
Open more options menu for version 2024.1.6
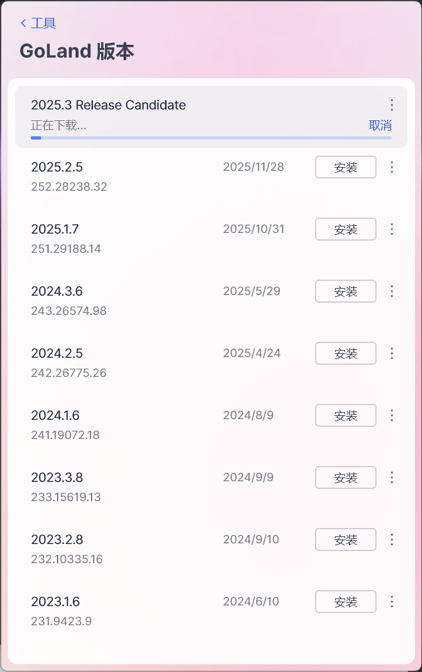392,415
